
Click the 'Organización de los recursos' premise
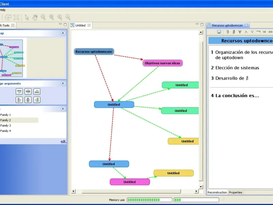pyautogui.click(x=244, y=55)
